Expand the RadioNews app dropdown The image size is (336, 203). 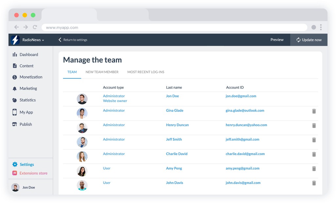(33, 40)
